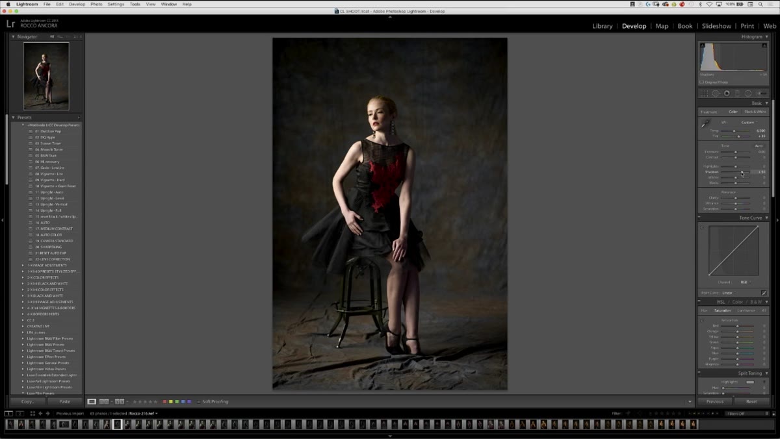This screenshot has height=439, width=780.
Task: Click the Reset button
Action: [x=751, y=401]
